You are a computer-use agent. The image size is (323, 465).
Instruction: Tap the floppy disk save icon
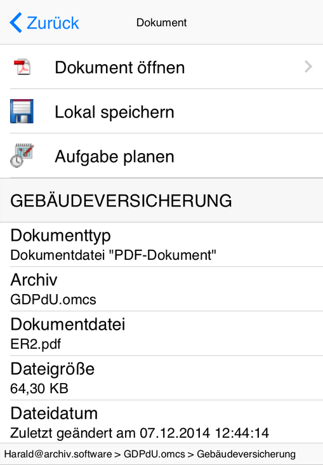22,111
